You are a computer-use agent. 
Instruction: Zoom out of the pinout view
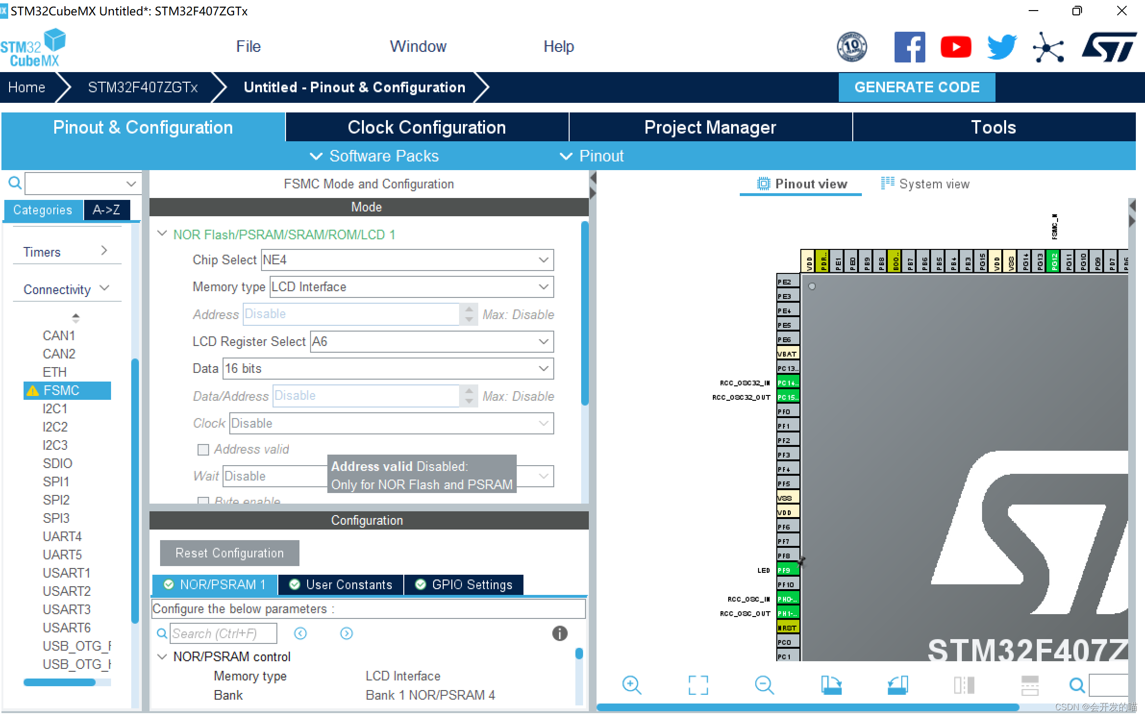click(x=764, y=685)
